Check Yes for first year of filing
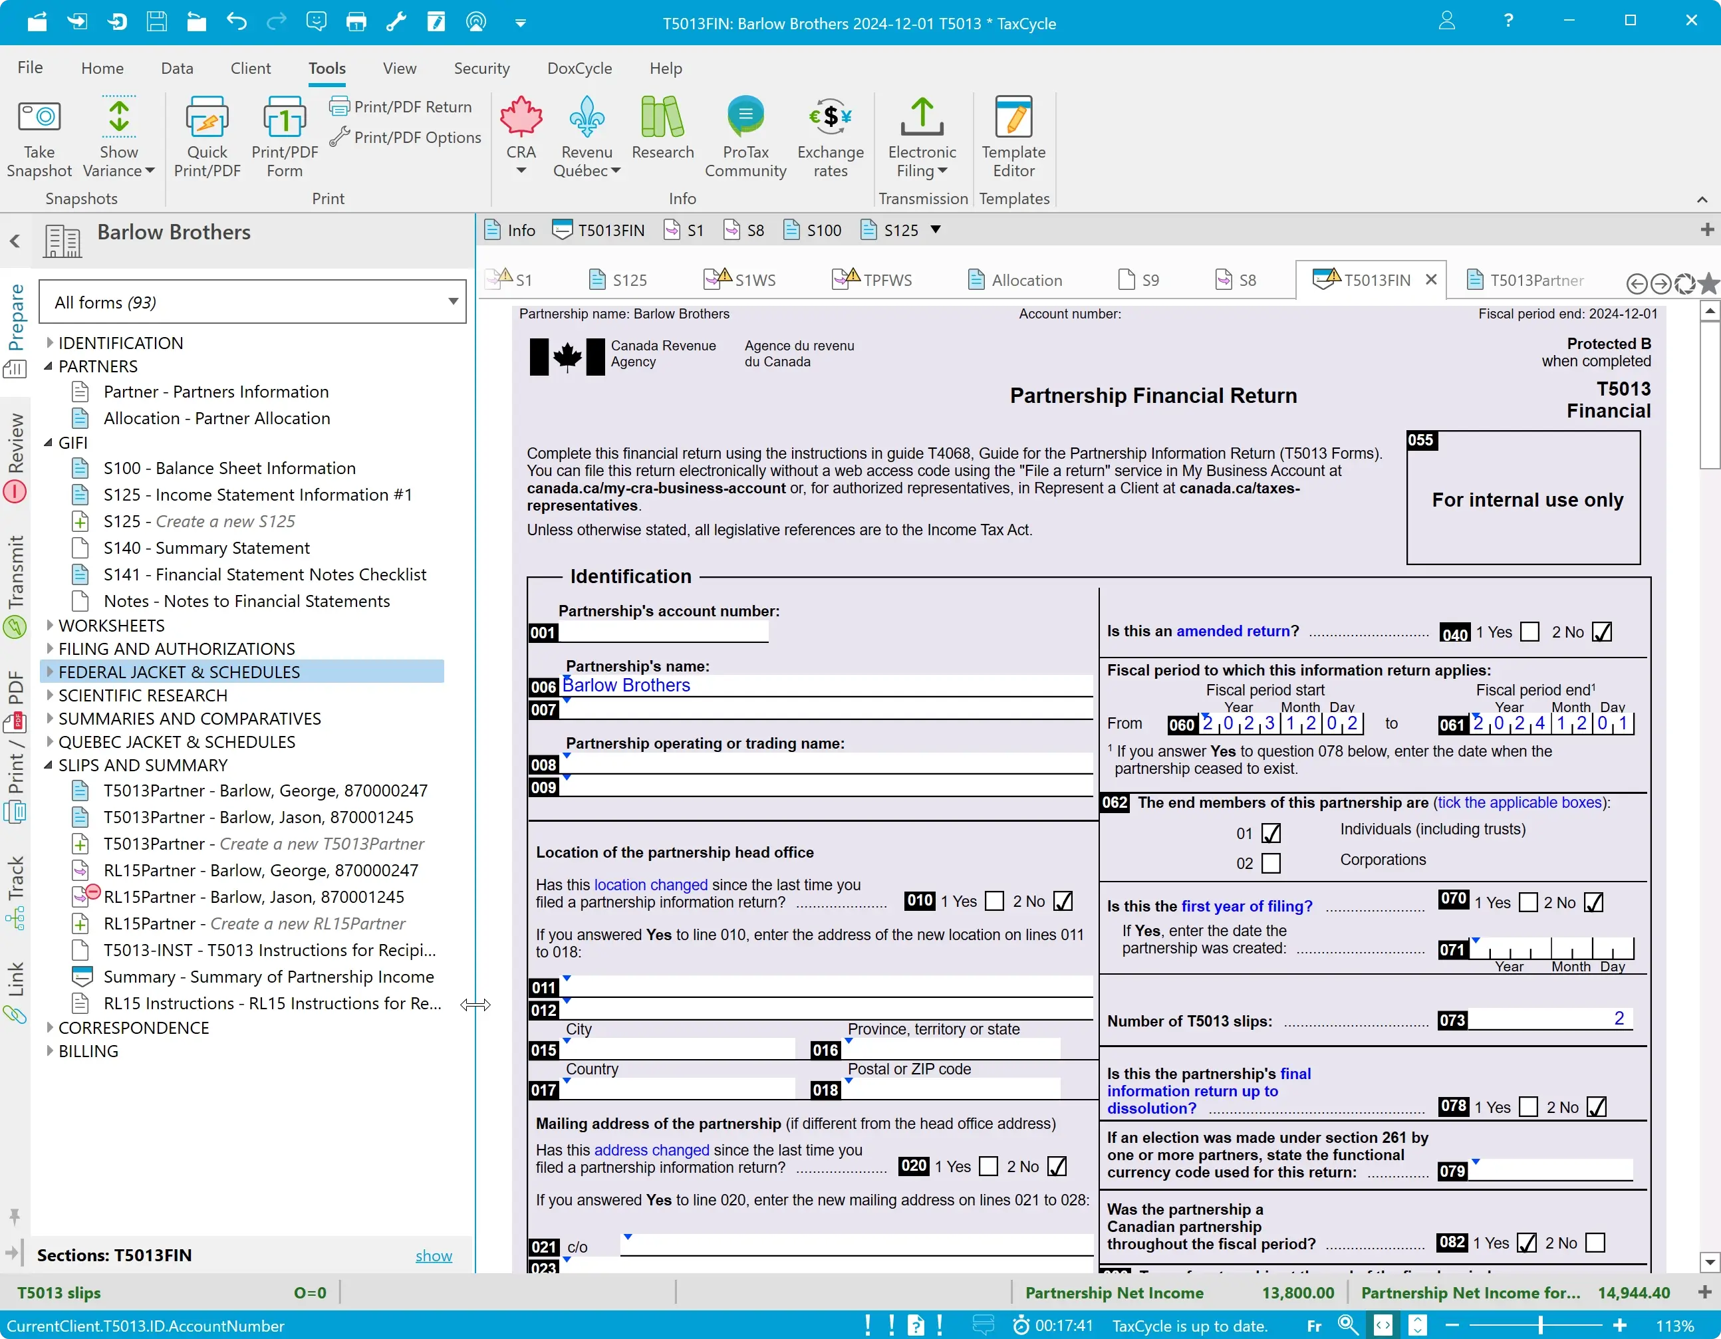Image resolution: width=1721 pixels, height=1339 pixels. (1528, 903)
